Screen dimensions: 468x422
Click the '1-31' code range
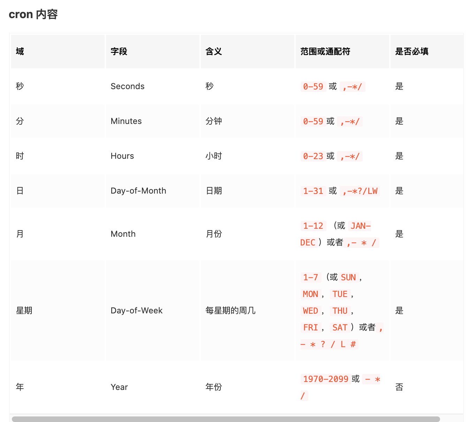pyautogui.click(x=313, y=191)
